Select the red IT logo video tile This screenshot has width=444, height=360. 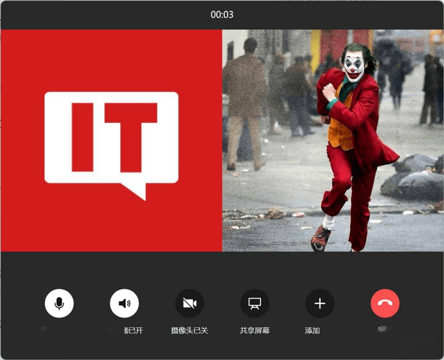point(111,141)
